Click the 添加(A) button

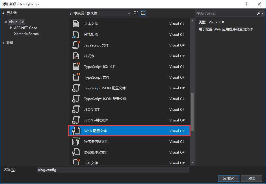click(229, 178)
